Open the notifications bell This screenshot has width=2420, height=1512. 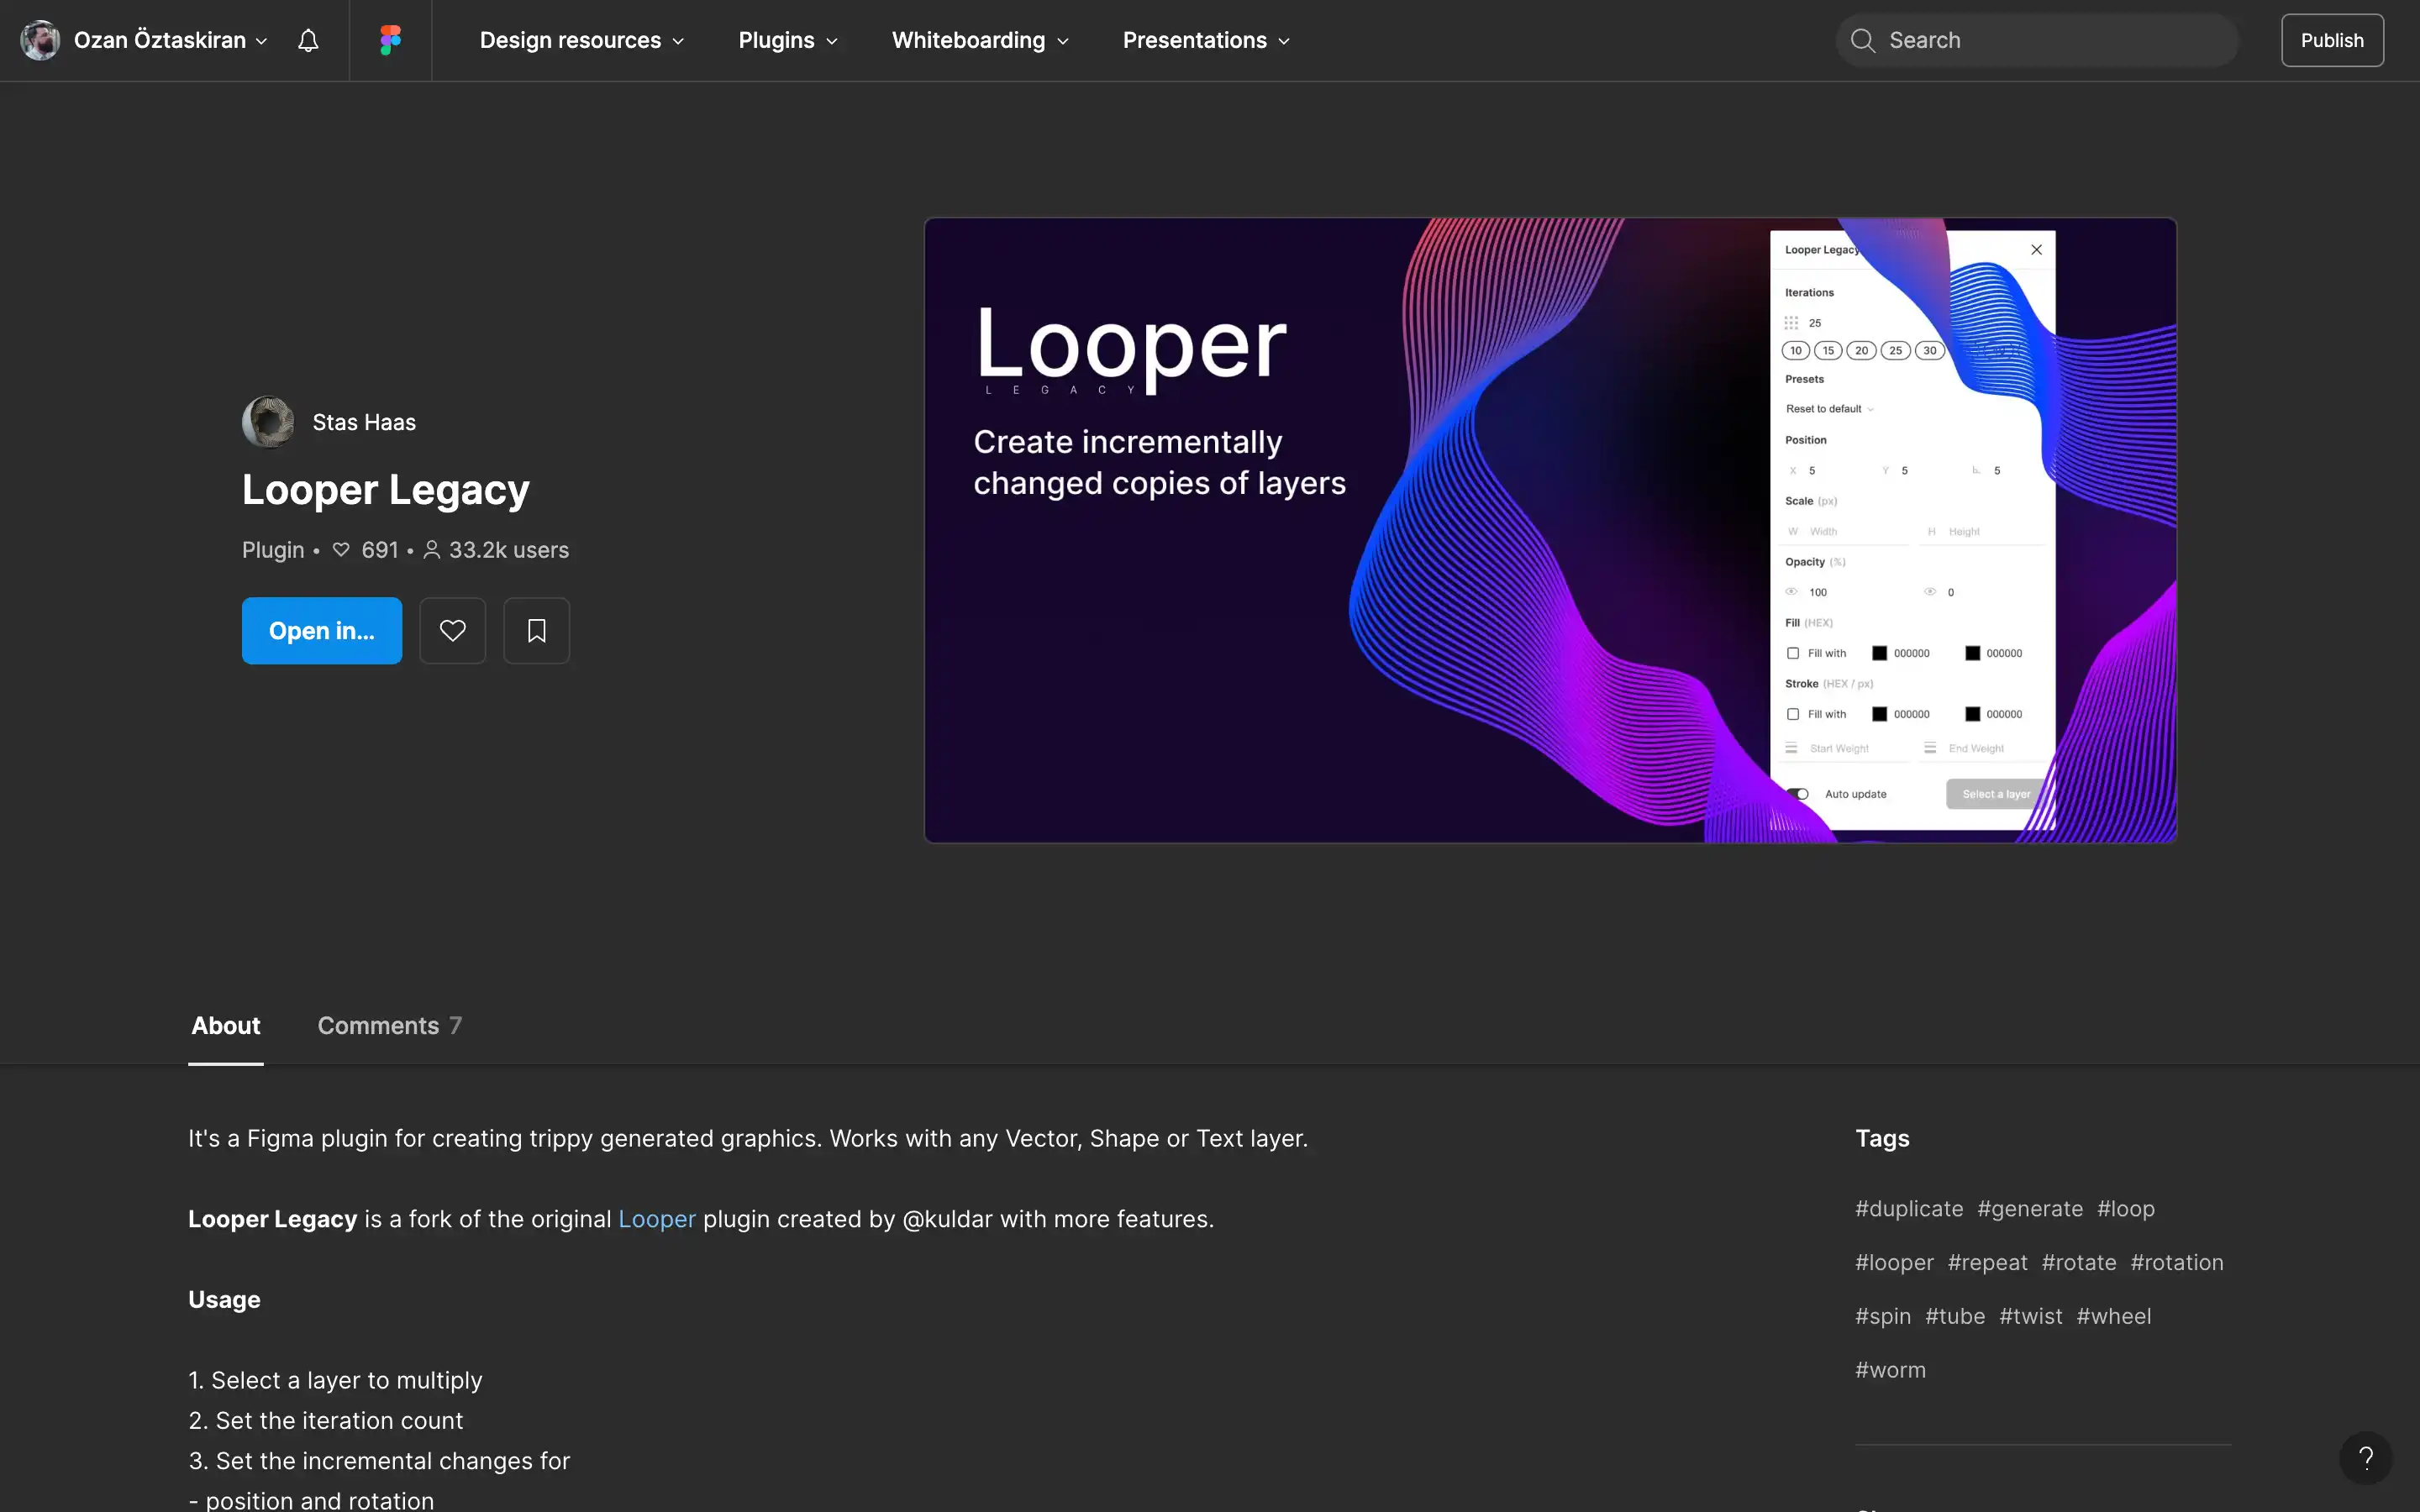(x=308, y=40)
